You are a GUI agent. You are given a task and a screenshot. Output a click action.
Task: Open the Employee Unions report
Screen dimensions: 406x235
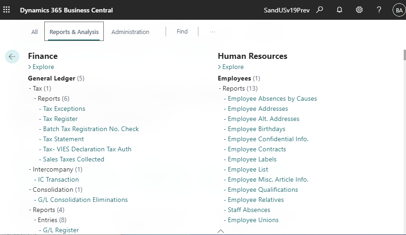click(x=253, y=220)
